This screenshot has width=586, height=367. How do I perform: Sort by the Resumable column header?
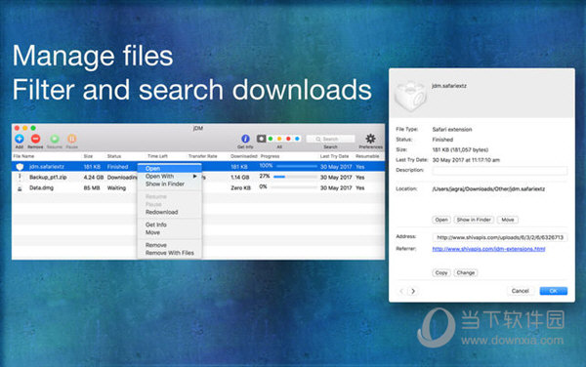coord(367,156)
